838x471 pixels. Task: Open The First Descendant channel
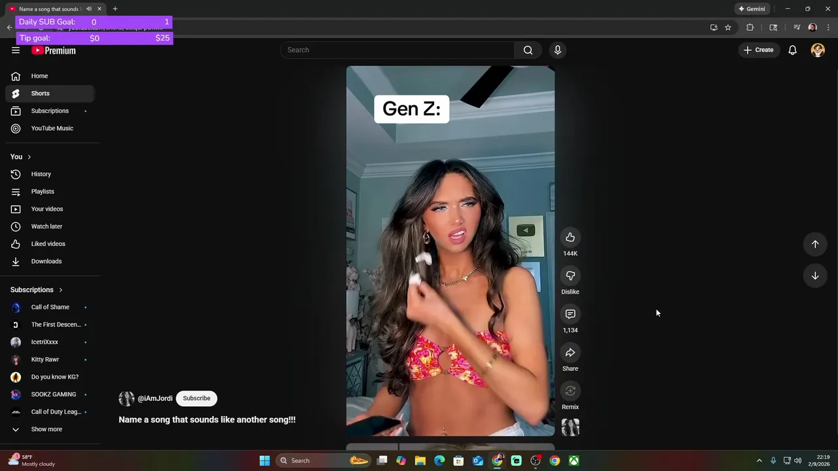[x=50, y=324]
